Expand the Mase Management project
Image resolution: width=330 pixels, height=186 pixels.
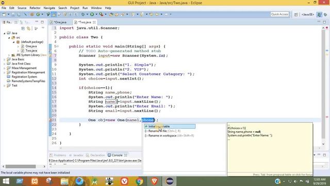pyautogui.click(x=5, y=68)
